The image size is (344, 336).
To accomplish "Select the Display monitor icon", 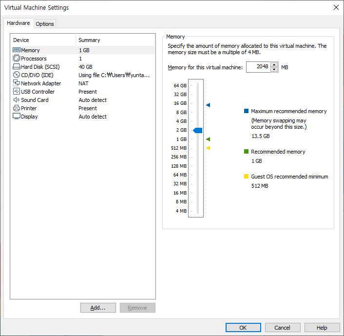I will (17, 116).
